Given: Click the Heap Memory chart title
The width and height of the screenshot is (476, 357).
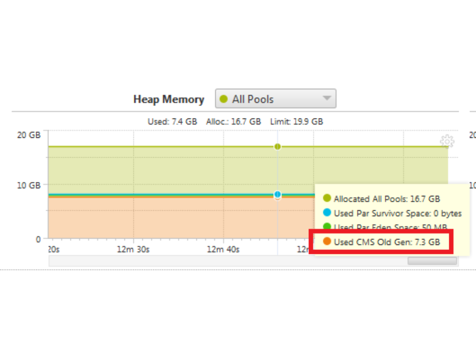Looking at the screenshot, I should pyautogui.click(x=169, y=99).
